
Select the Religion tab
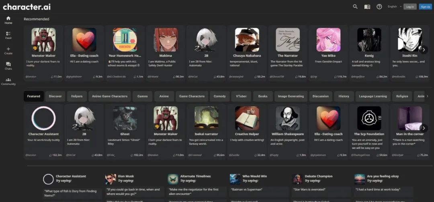coord(402,96)
